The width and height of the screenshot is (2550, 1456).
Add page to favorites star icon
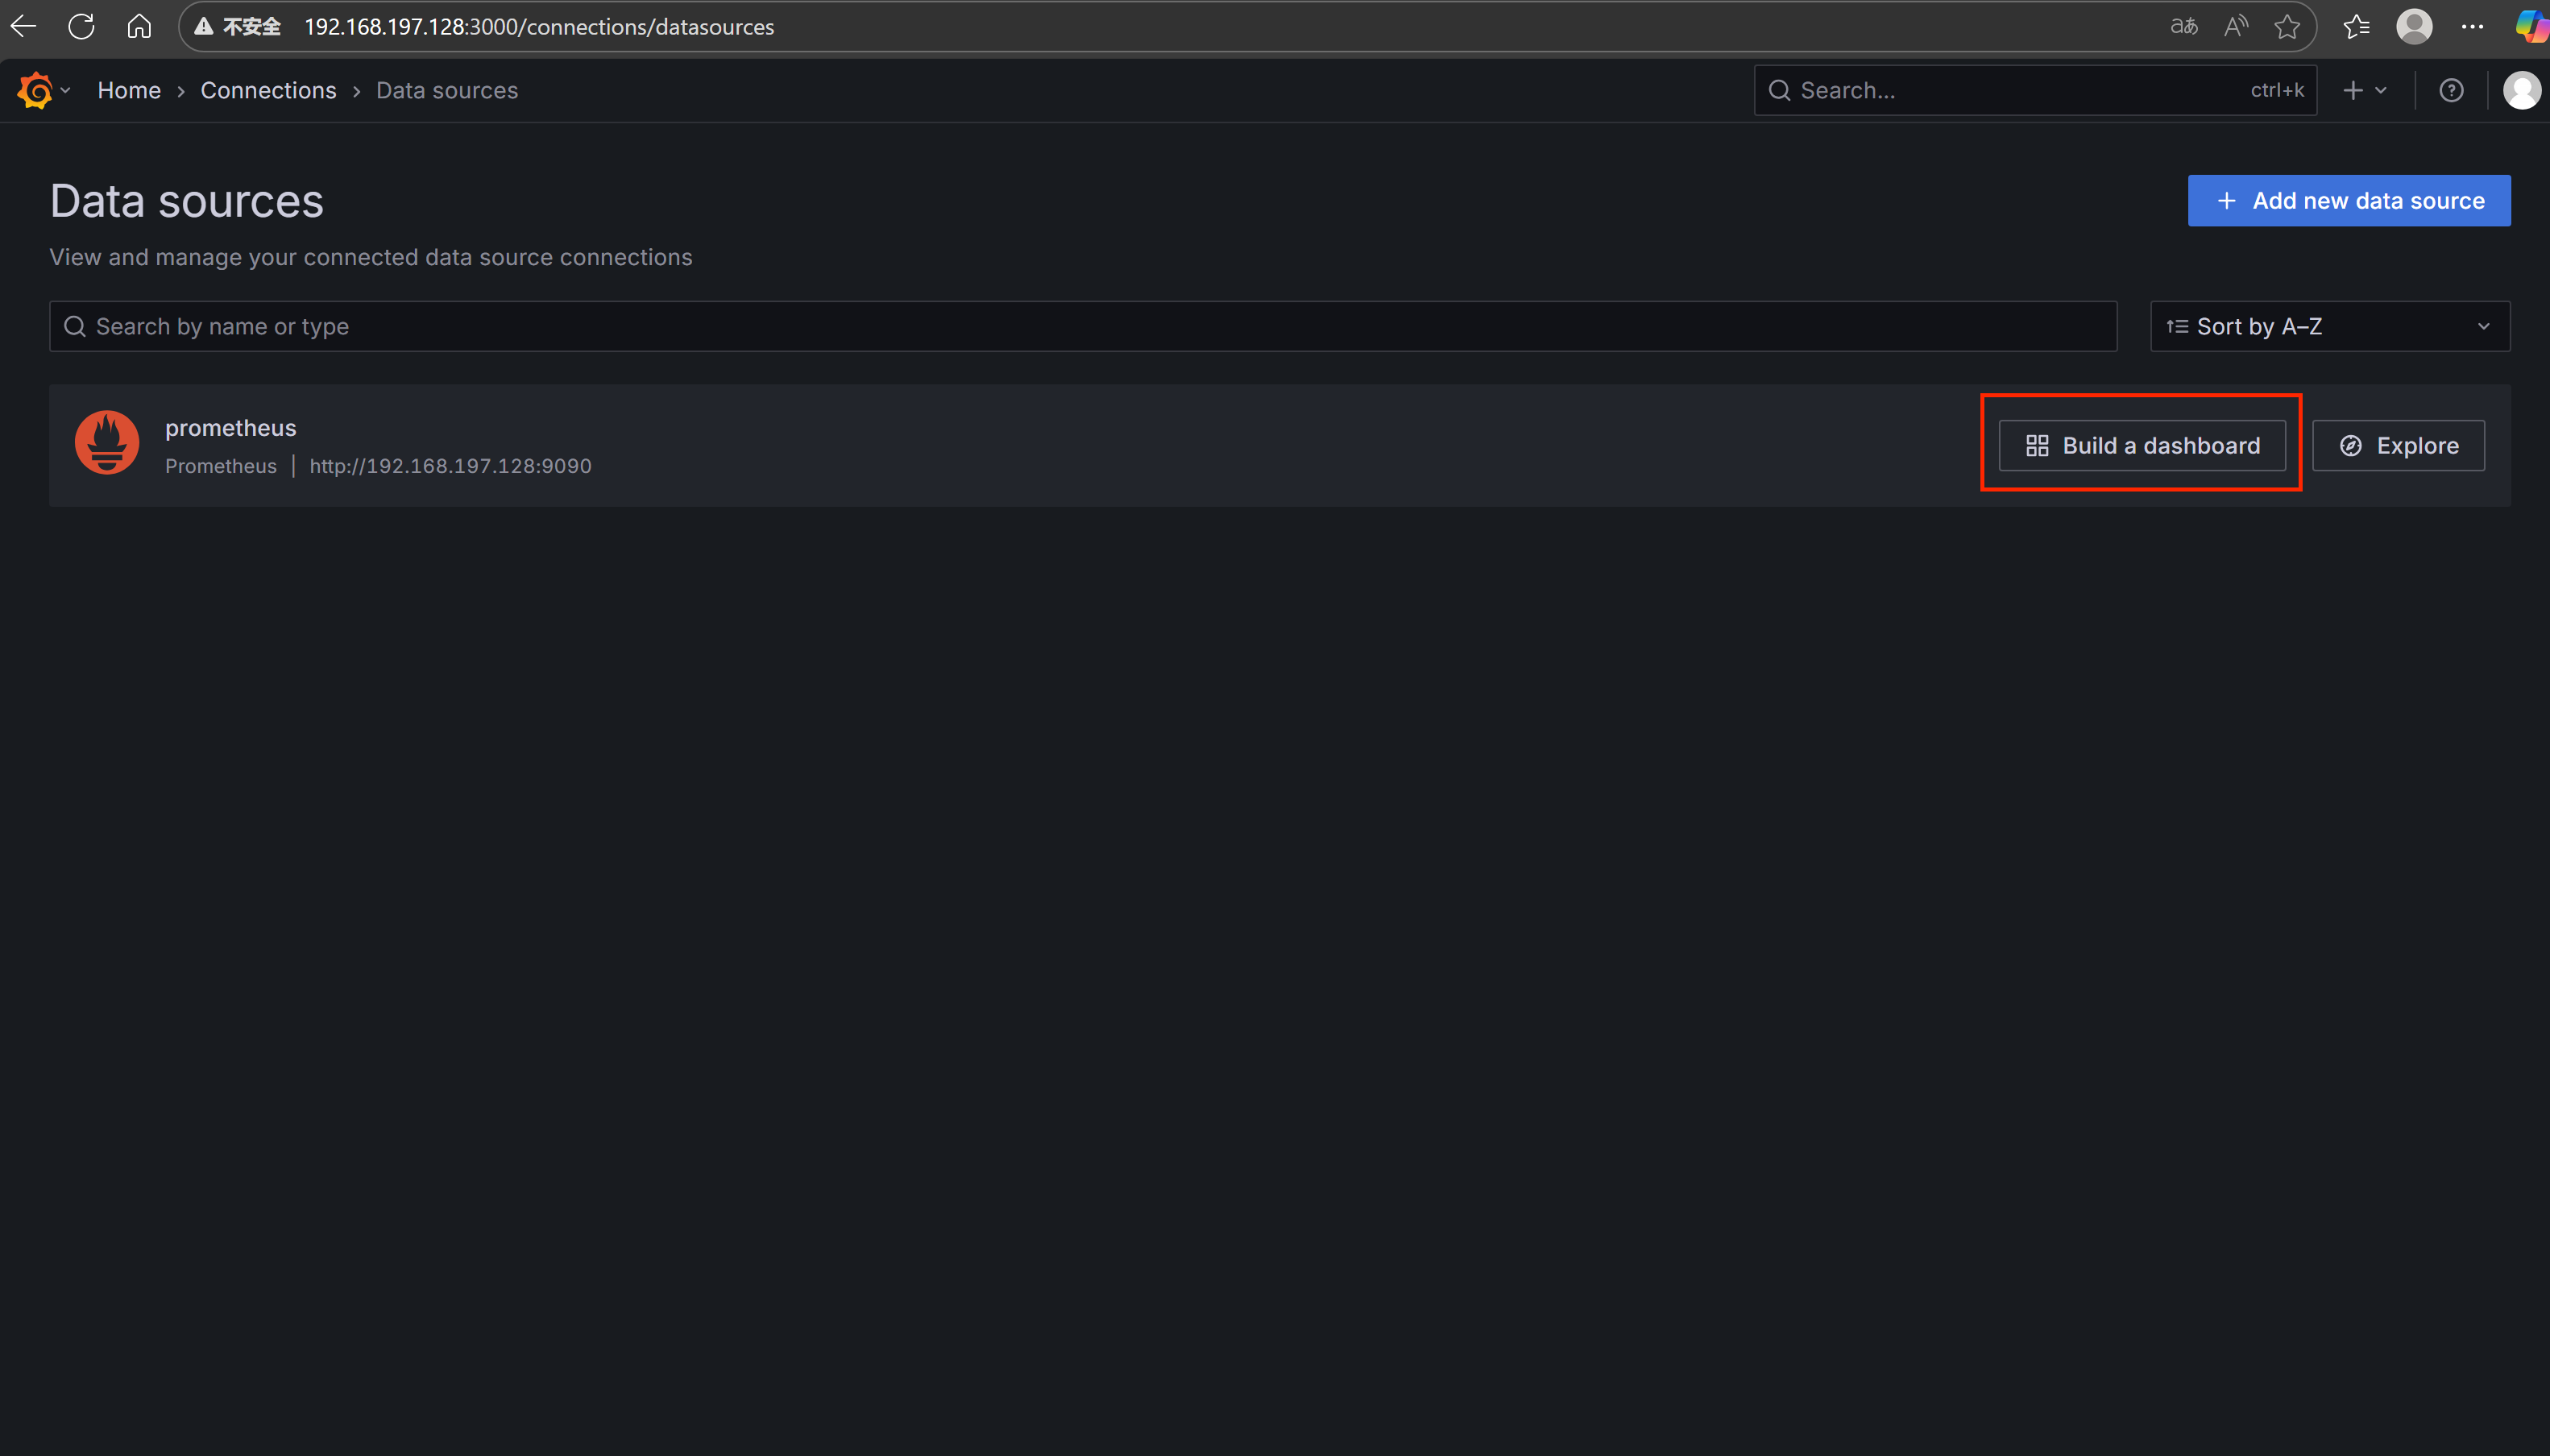tap(2287, 27)
